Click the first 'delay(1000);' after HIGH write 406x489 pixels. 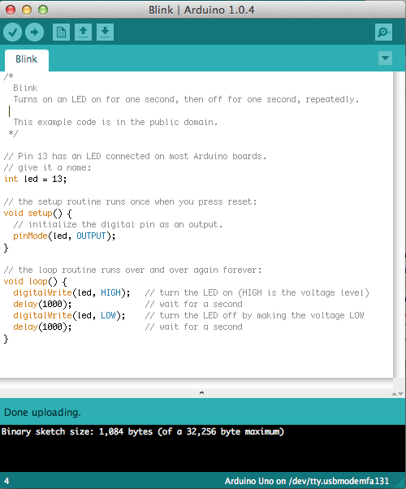tap(42, 304)
